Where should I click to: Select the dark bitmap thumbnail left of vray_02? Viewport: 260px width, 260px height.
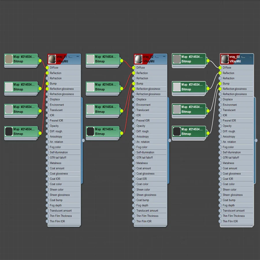coord(90,131)
